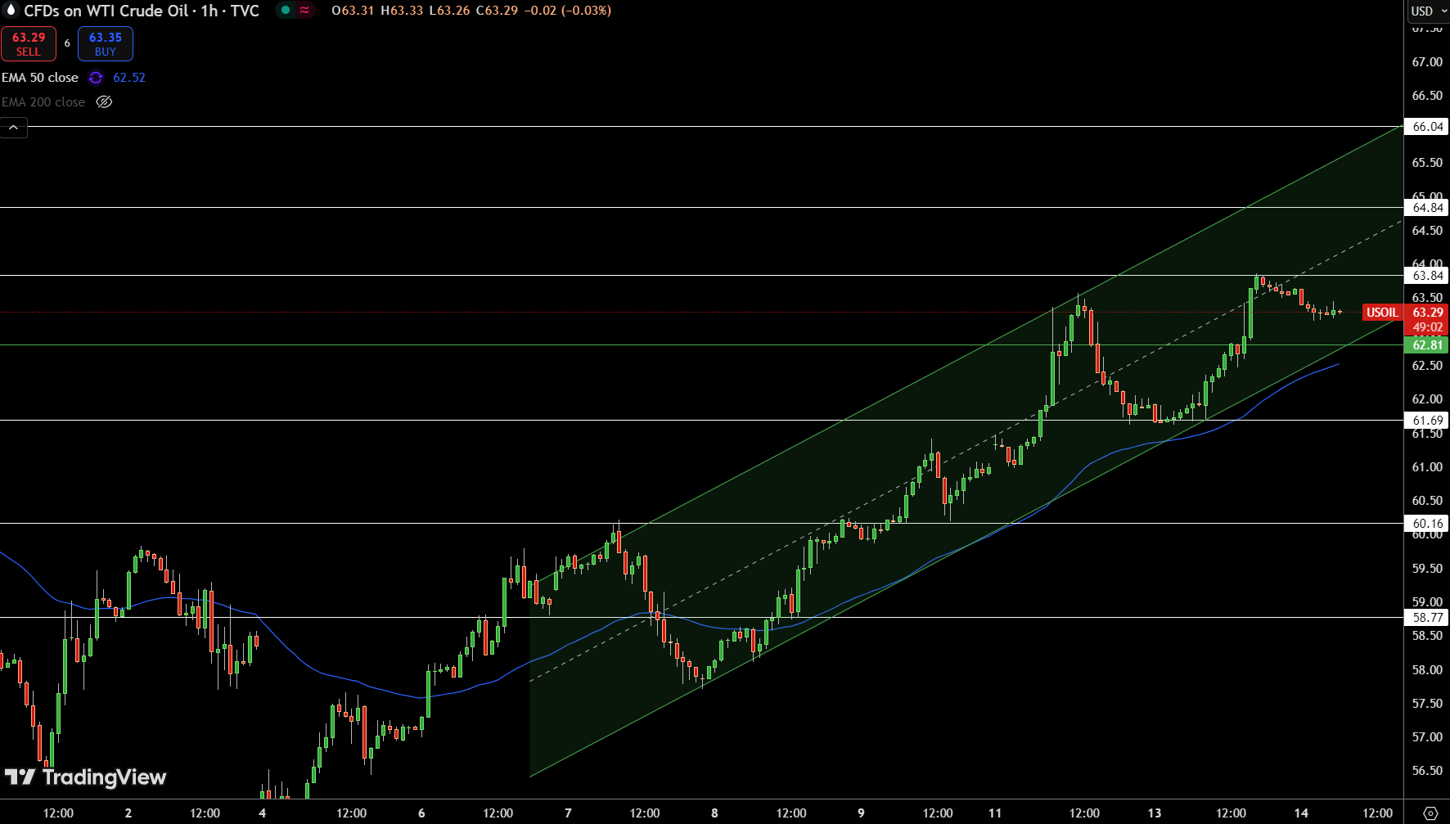Click the red USOIL symbol tag

pyautogui.click(x=1382, y=313)
